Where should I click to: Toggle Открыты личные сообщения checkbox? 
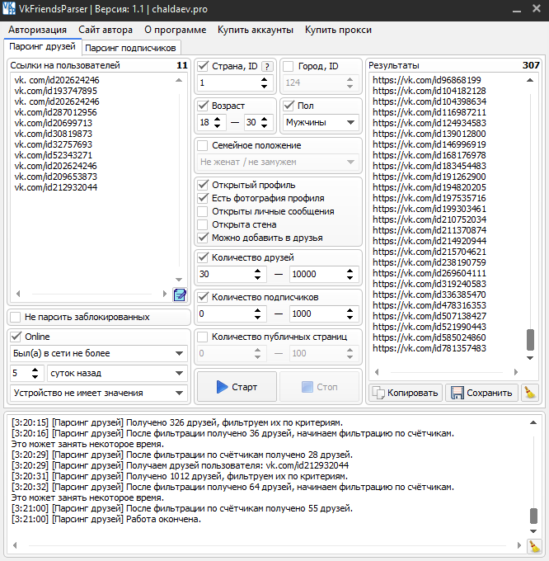[x=204, y=211]
